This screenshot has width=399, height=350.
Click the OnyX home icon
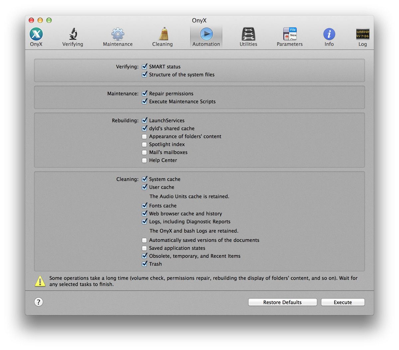pyautogui.click(x=36, y=37)
